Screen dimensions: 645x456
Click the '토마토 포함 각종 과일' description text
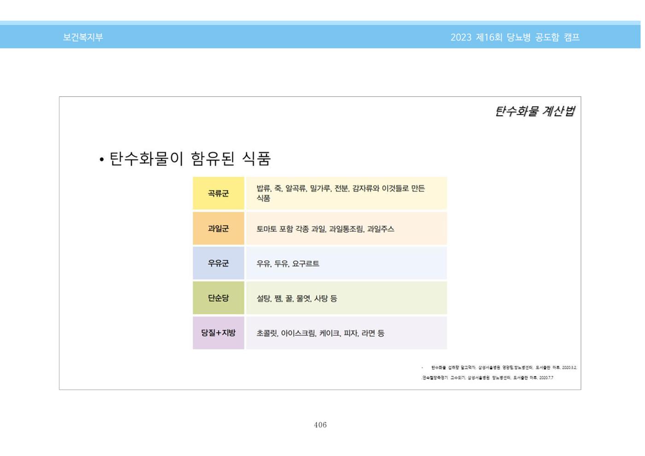coord(291,229)
